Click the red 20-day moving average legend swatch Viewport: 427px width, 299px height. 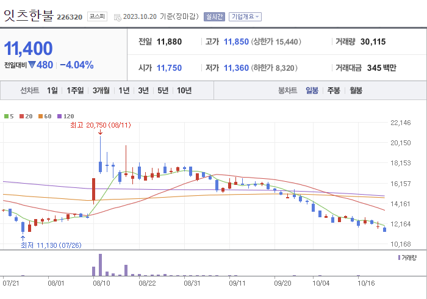click(x=22, y=117)
